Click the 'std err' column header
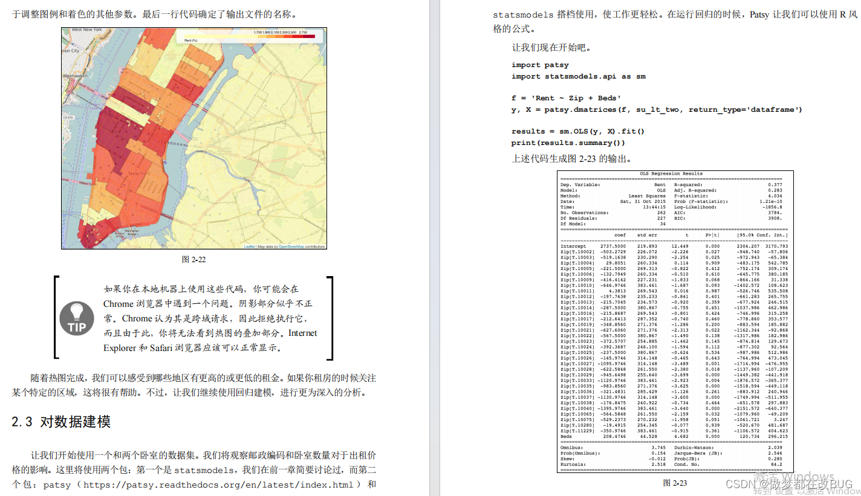This screenshot has height=496, width=861. pyautogui.click(x=646, y=234)
